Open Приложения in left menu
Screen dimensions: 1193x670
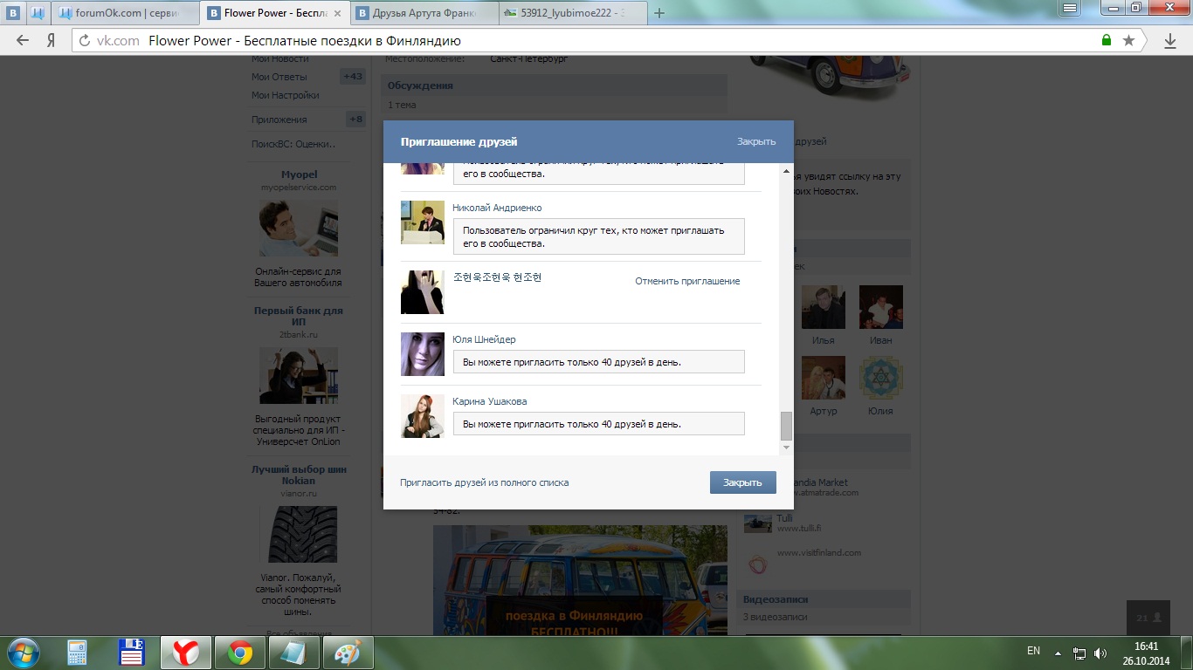point(279,120)
